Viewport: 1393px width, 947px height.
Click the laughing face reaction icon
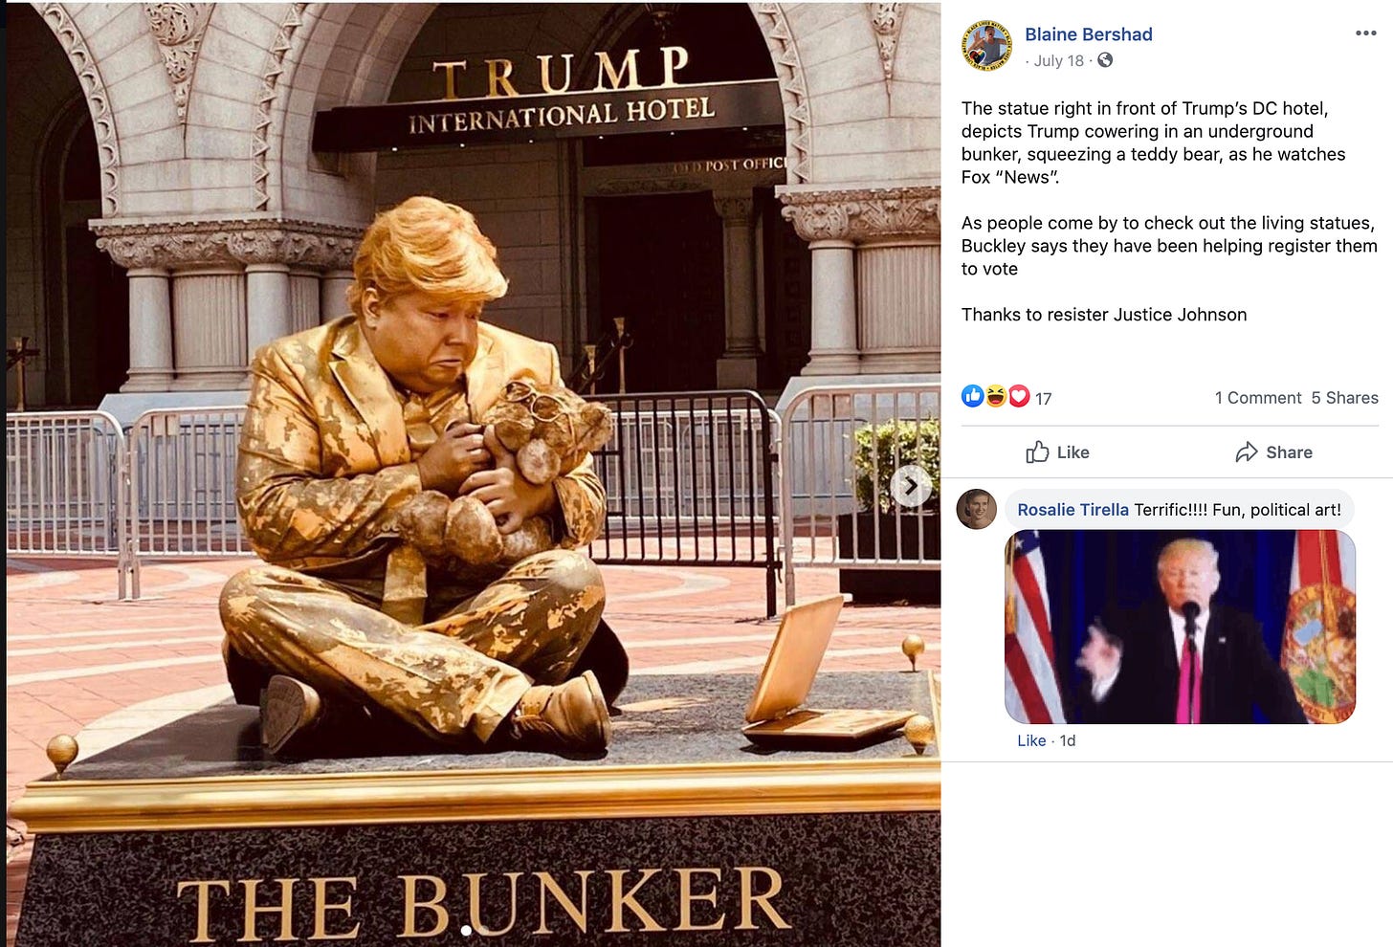coord(996,396)
